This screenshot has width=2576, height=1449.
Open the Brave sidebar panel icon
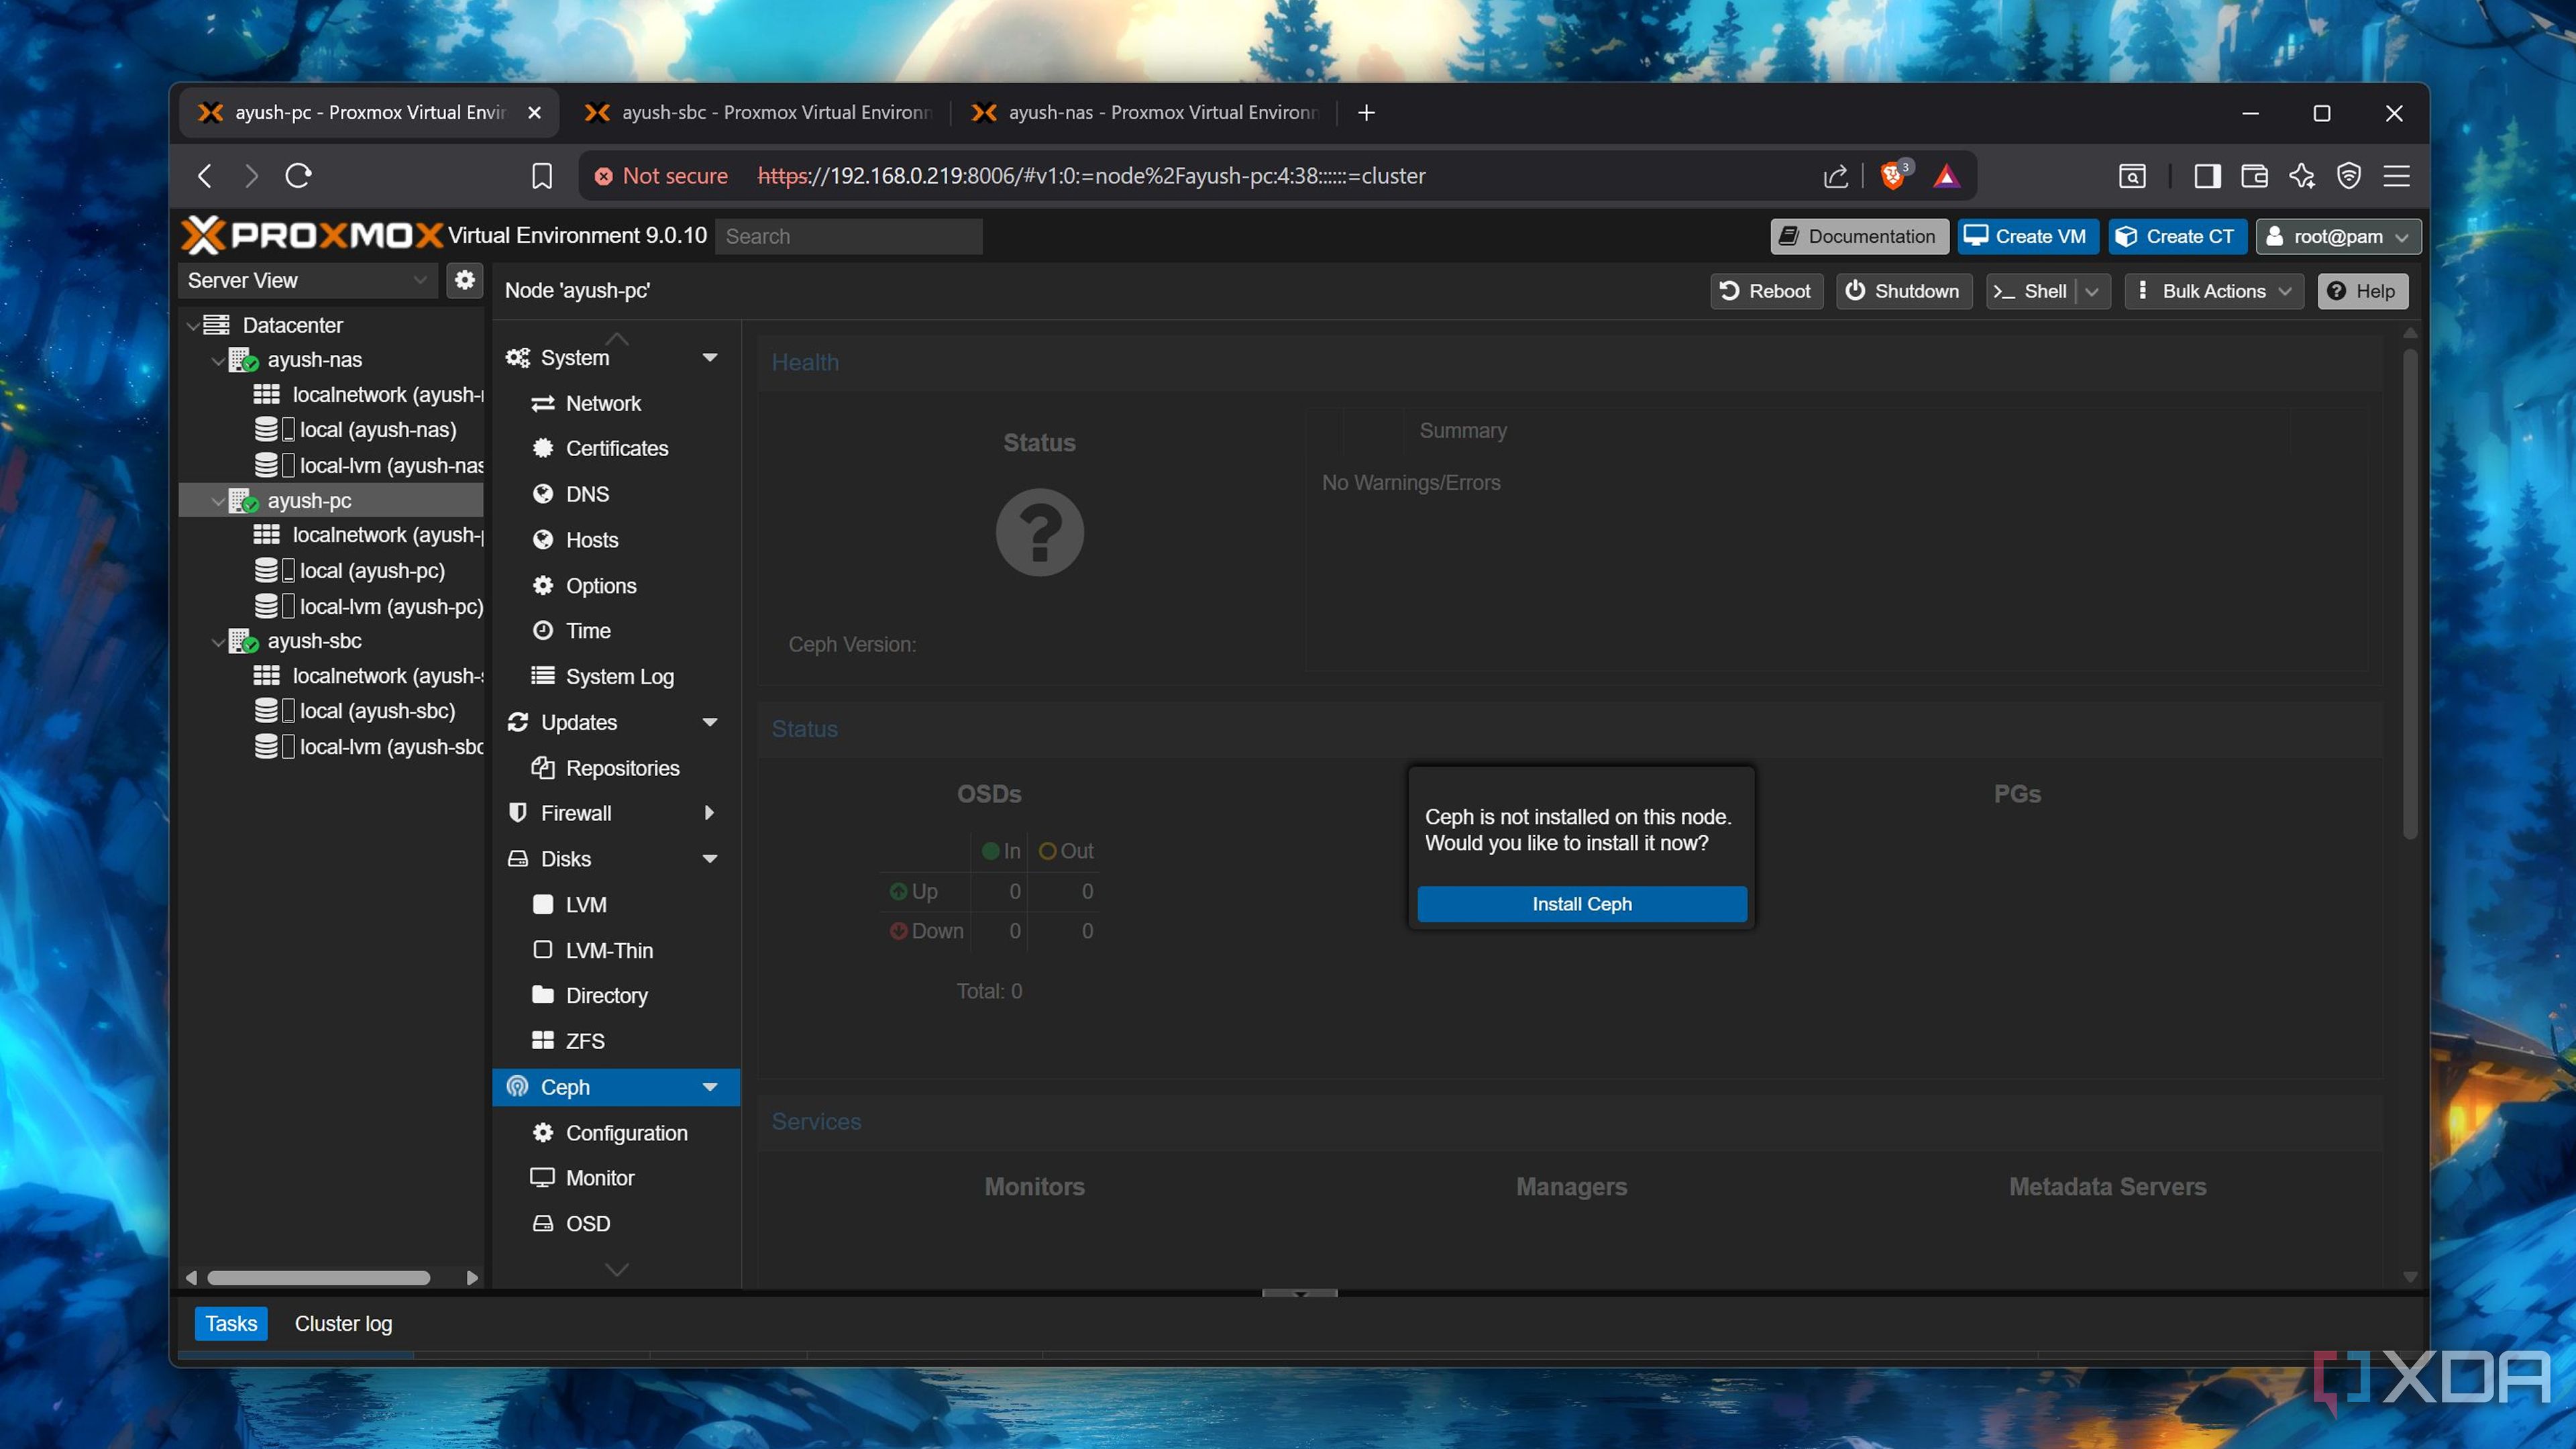point(2207,176)
